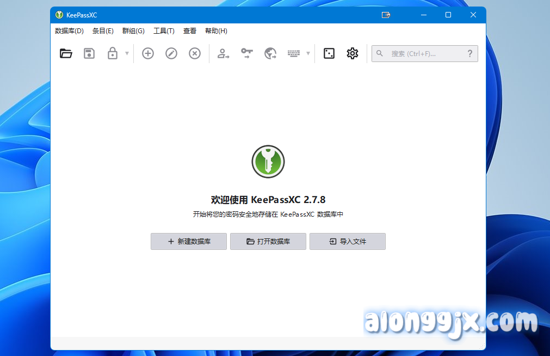
Task: Click the edit entry pencil icon
Action: pos(171,53)
